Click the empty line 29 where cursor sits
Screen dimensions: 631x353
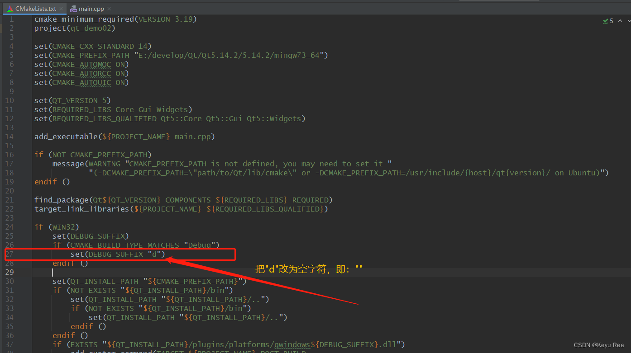pos(53,272)
